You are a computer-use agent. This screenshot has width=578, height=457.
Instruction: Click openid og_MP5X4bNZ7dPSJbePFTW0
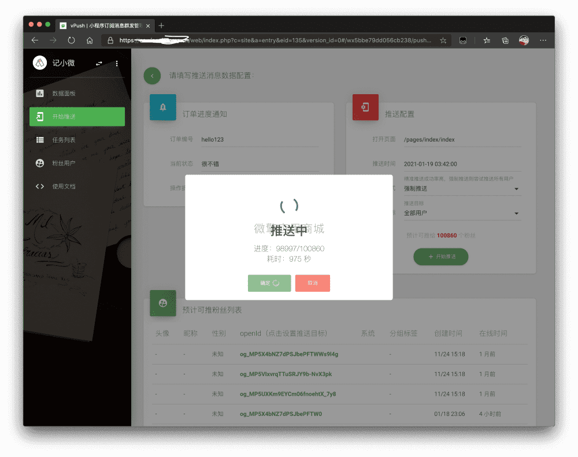(281, 414)
